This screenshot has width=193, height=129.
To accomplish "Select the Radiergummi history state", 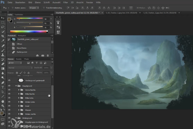I will pyautogui.click(x=29, y=52).
